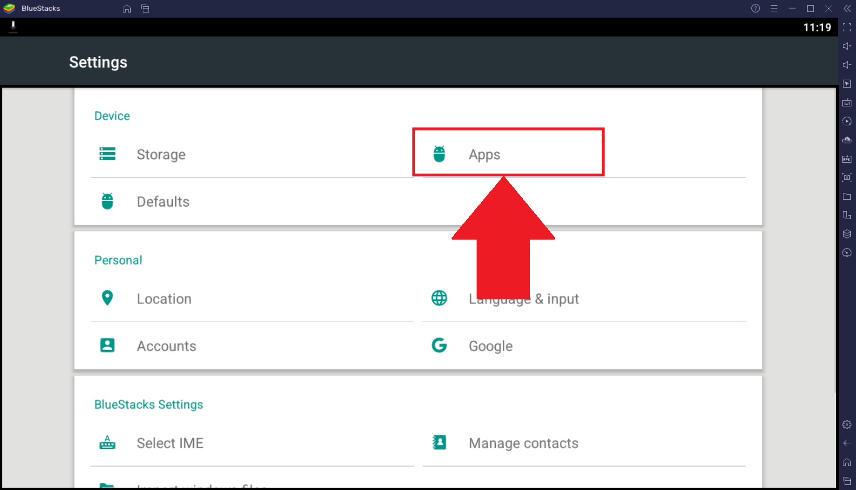
Task: Open the multi-instance manager layers icon
Action: pos(847,234)
